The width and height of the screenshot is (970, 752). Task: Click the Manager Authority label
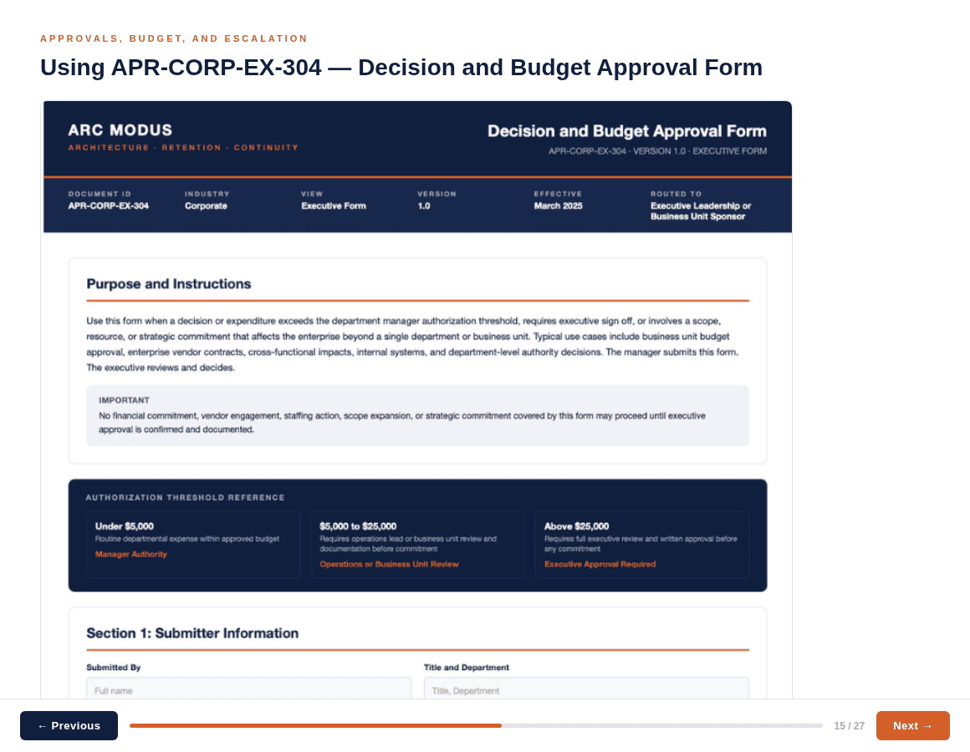tap(131, 554)
